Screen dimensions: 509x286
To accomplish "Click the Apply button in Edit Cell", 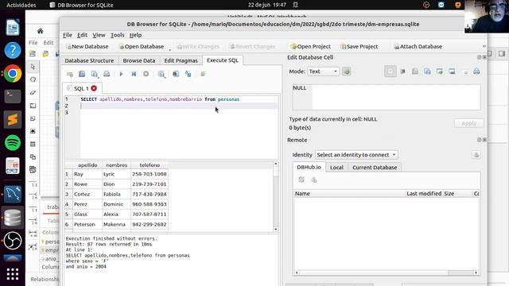I will (469, 123).
